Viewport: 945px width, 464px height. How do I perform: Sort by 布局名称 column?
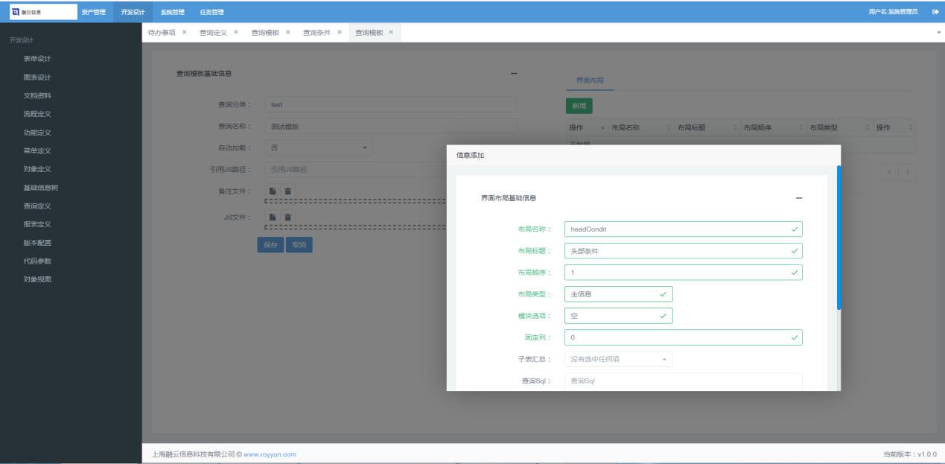pyautogui.click(x=640, y=127)
